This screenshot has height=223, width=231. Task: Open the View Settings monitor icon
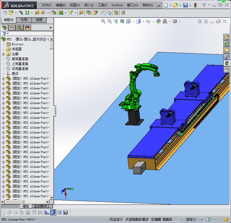pyautogui.click(x=175, y=21)
